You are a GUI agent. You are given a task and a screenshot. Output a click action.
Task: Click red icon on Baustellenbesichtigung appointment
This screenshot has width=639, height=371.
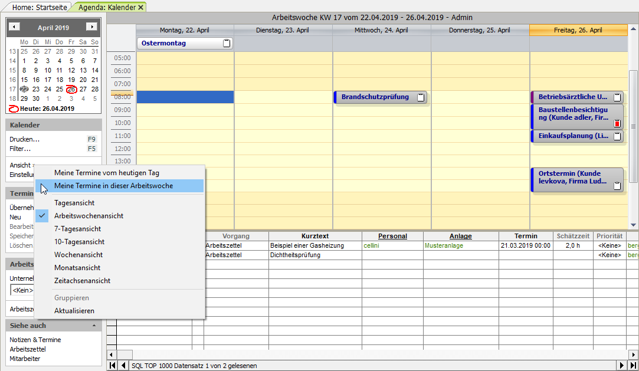click(617, 123)
